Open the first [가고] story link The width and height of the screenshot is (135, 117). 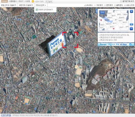point(115,35)
